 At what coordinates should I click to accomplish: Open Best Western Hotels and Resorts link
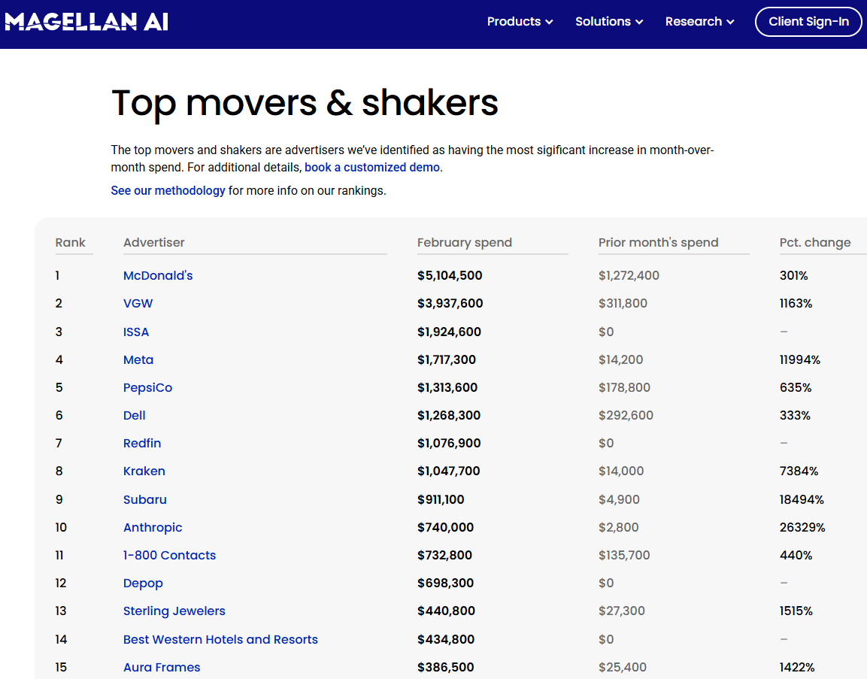point(220,640)
